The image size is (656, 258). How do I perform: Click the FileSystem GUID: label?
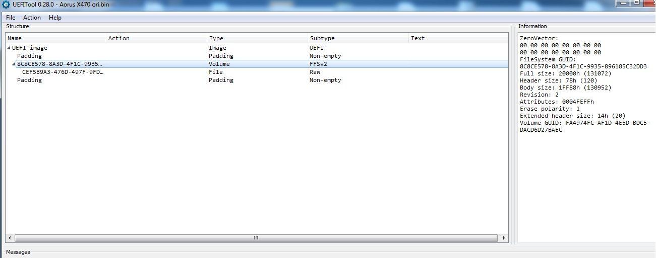(x=548, y=59)
